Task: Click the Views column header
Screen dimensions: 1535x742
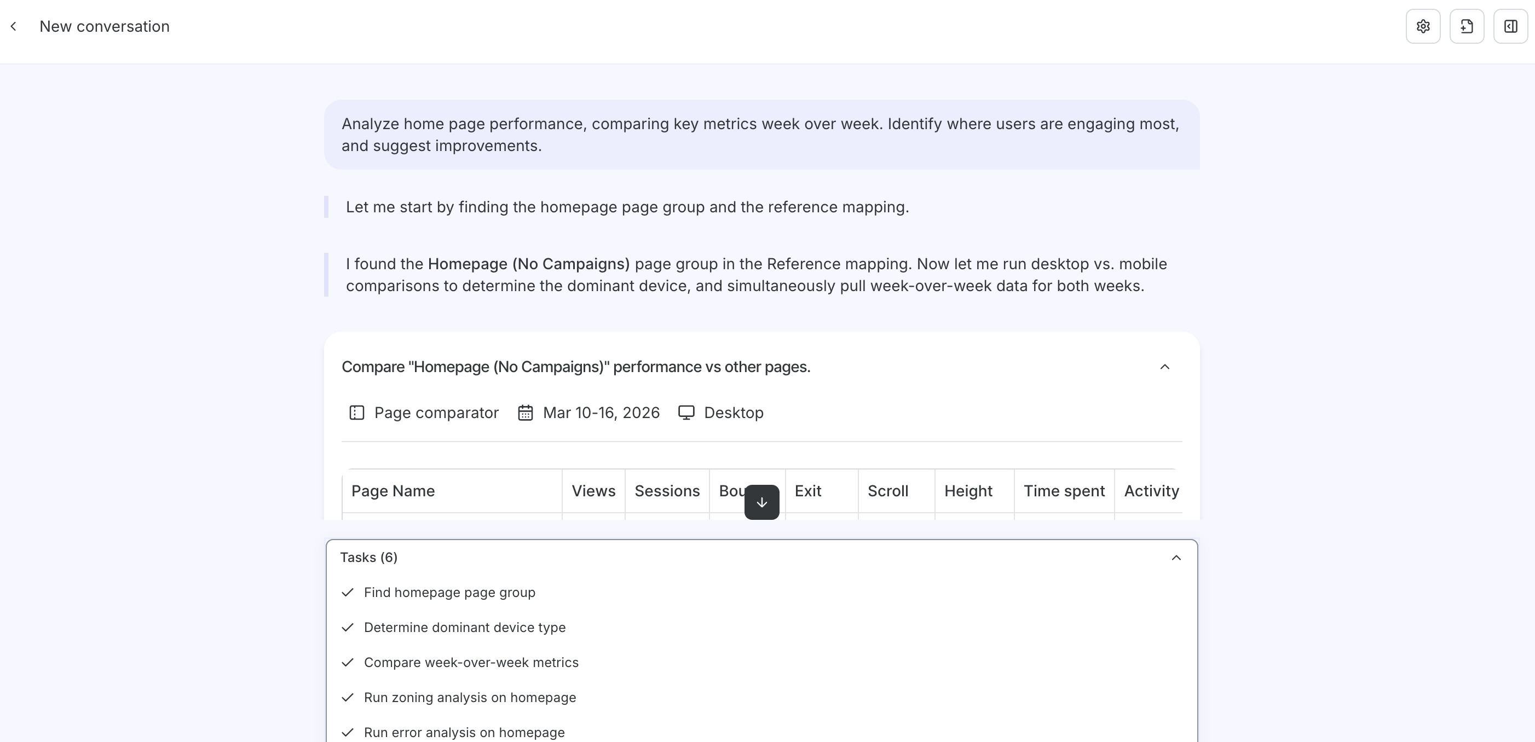Action: point(593,491)
